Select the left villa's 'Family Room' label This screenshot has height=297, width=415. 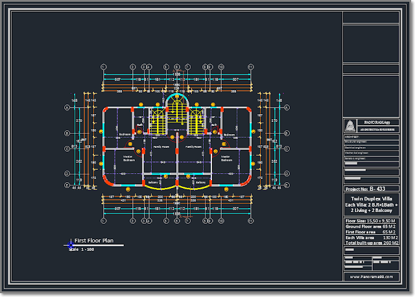pos(161,147)
